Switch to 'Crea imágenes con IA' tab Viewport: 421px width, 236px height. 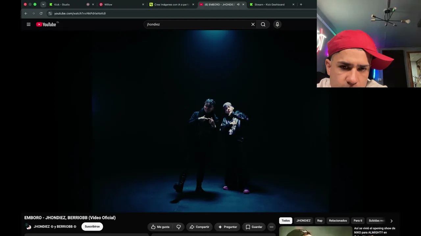[x=172, y=5]
